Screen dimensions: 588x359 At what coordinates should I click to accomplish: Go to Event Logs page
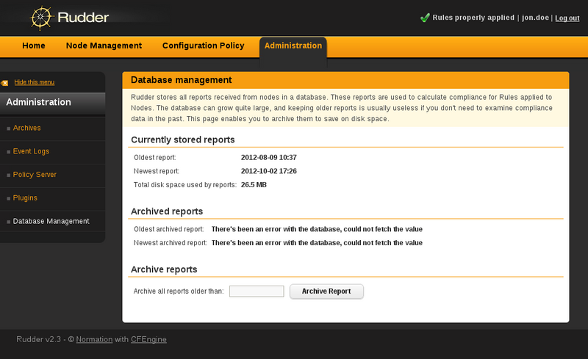click(31, 151)
